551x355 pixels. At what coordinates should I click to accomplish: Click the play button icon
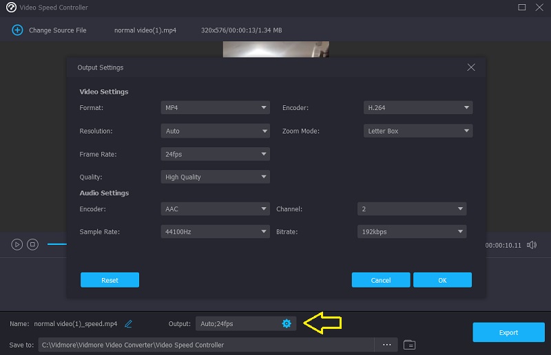pos(17,244)
